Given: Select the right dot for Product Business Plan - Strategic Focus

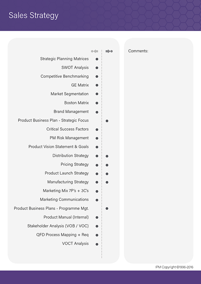Looking at the screenshot, I should point(107,121).
